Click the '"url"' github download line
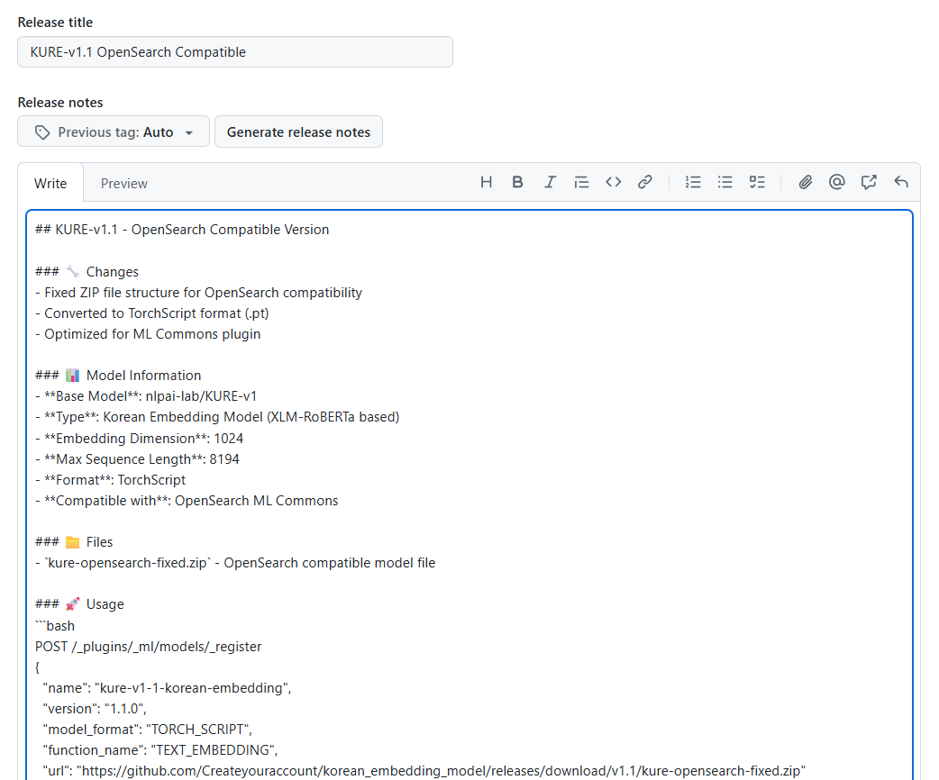 pyautogui.click(x=424, y=771)
